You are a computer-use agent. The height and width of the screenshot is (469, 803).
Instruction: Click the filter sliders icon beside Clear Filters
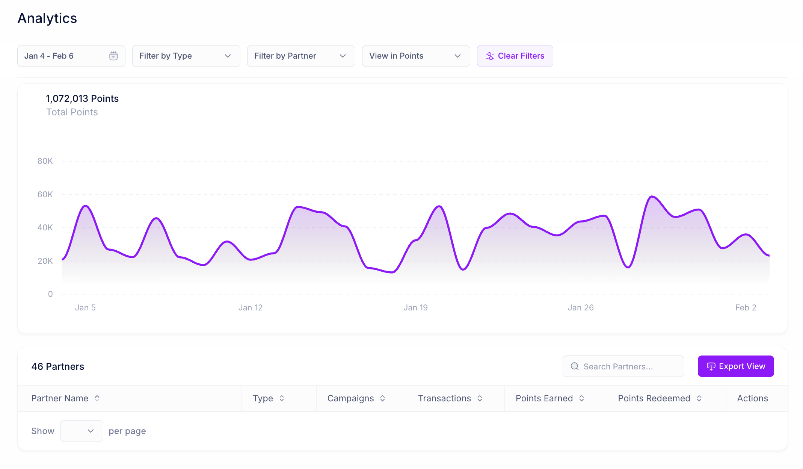pos(490,56)
